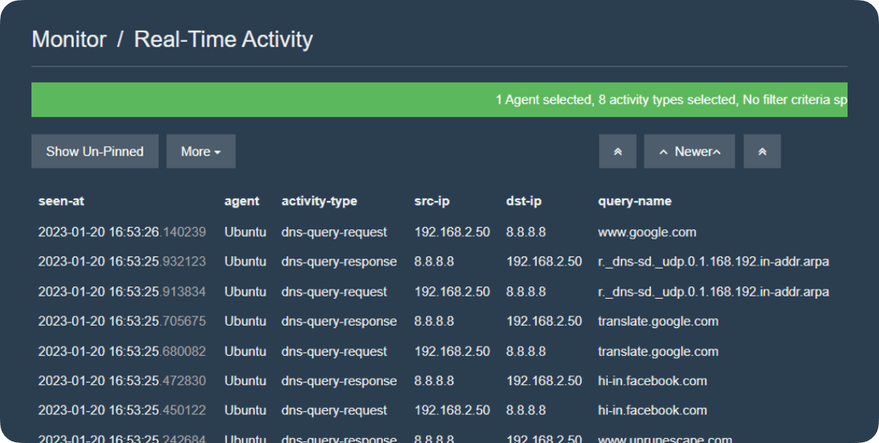Click src-ip 192.168.2.50 in the 16:53:25.680082 row
The image size is (879, 443).
pyautogui.click(x=452, y=352)
